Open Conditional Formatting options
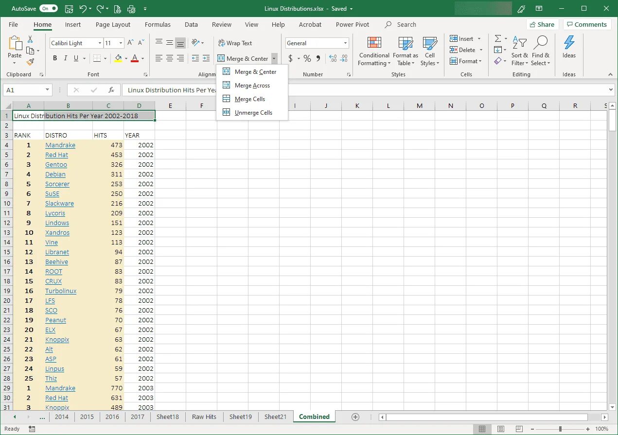 tap(373, 51)
